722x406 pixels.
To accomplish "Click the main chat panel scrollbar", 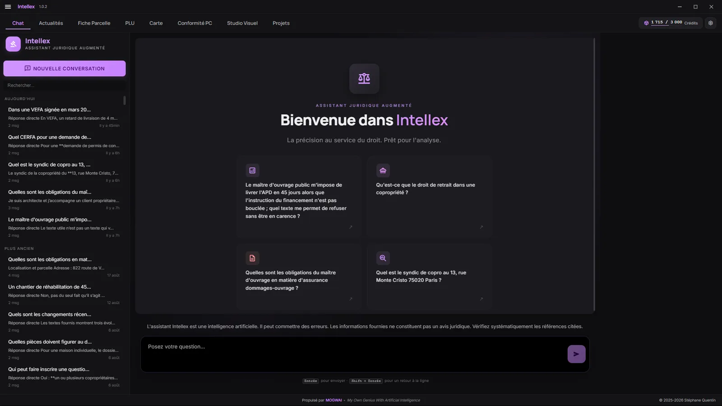I will click(594, 175).
